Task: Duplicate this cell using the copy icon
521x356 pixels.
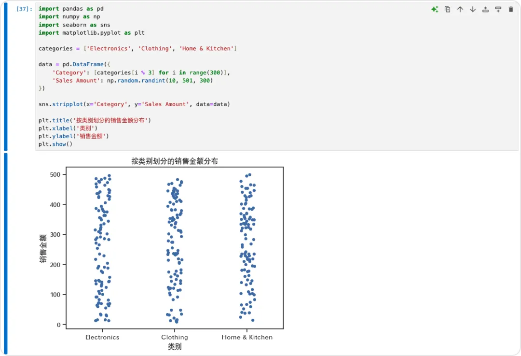Action: tap(448, 9)
